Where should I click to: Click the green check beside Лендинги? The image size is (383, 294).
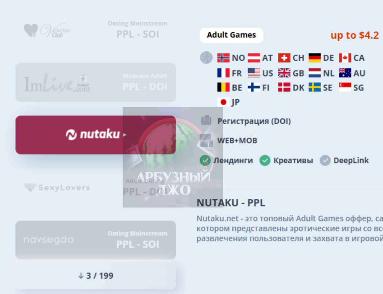(x=205, y=161)
